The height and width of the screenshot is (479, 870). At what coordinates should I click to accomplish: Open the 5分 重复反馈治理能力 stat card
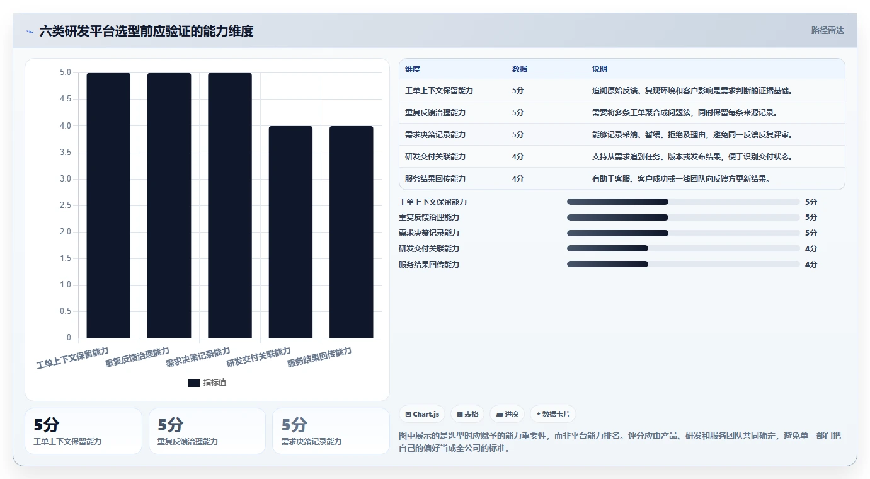207,431
